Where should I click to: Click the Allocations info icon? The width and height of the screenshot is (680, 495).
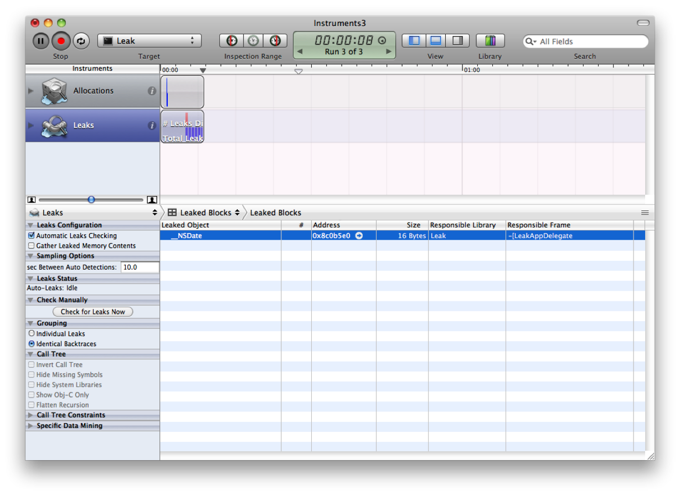[x=152, y=91]
